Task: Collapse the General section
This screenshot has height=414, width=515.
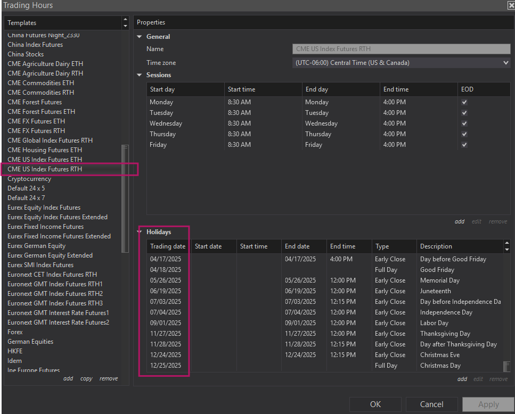Action: 140,37
